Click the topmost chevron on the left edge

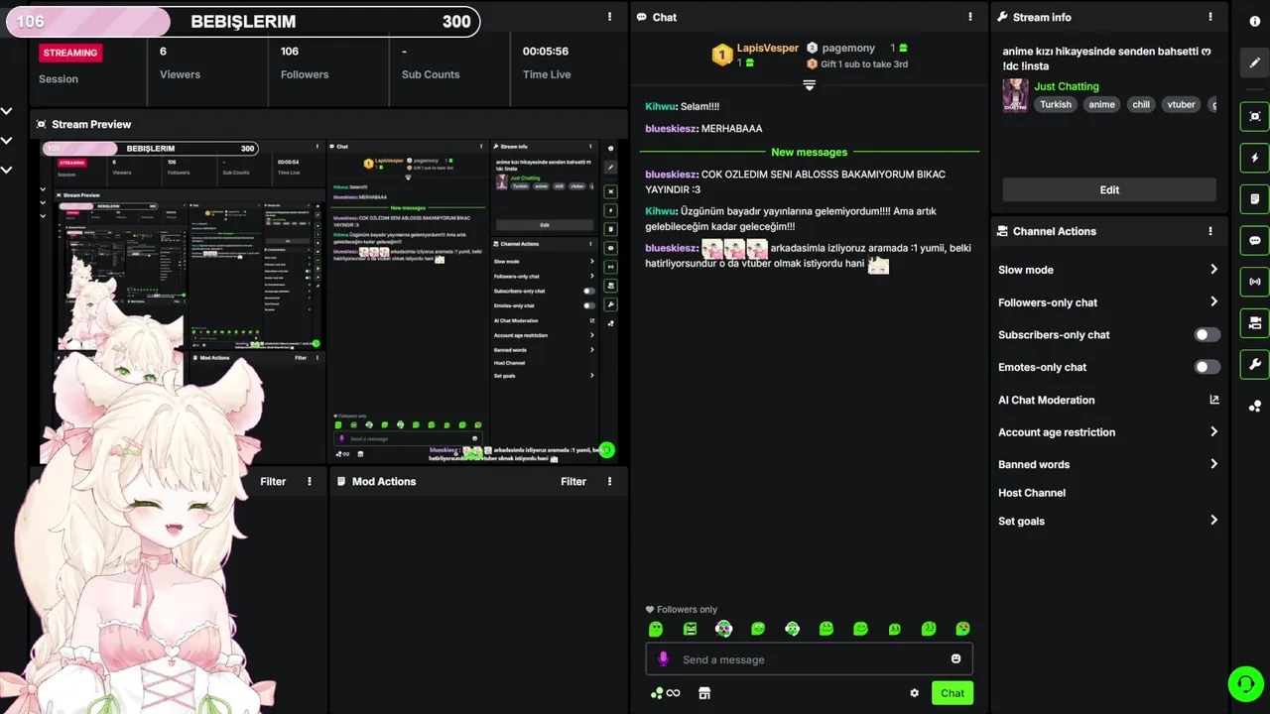click(6, 111)
